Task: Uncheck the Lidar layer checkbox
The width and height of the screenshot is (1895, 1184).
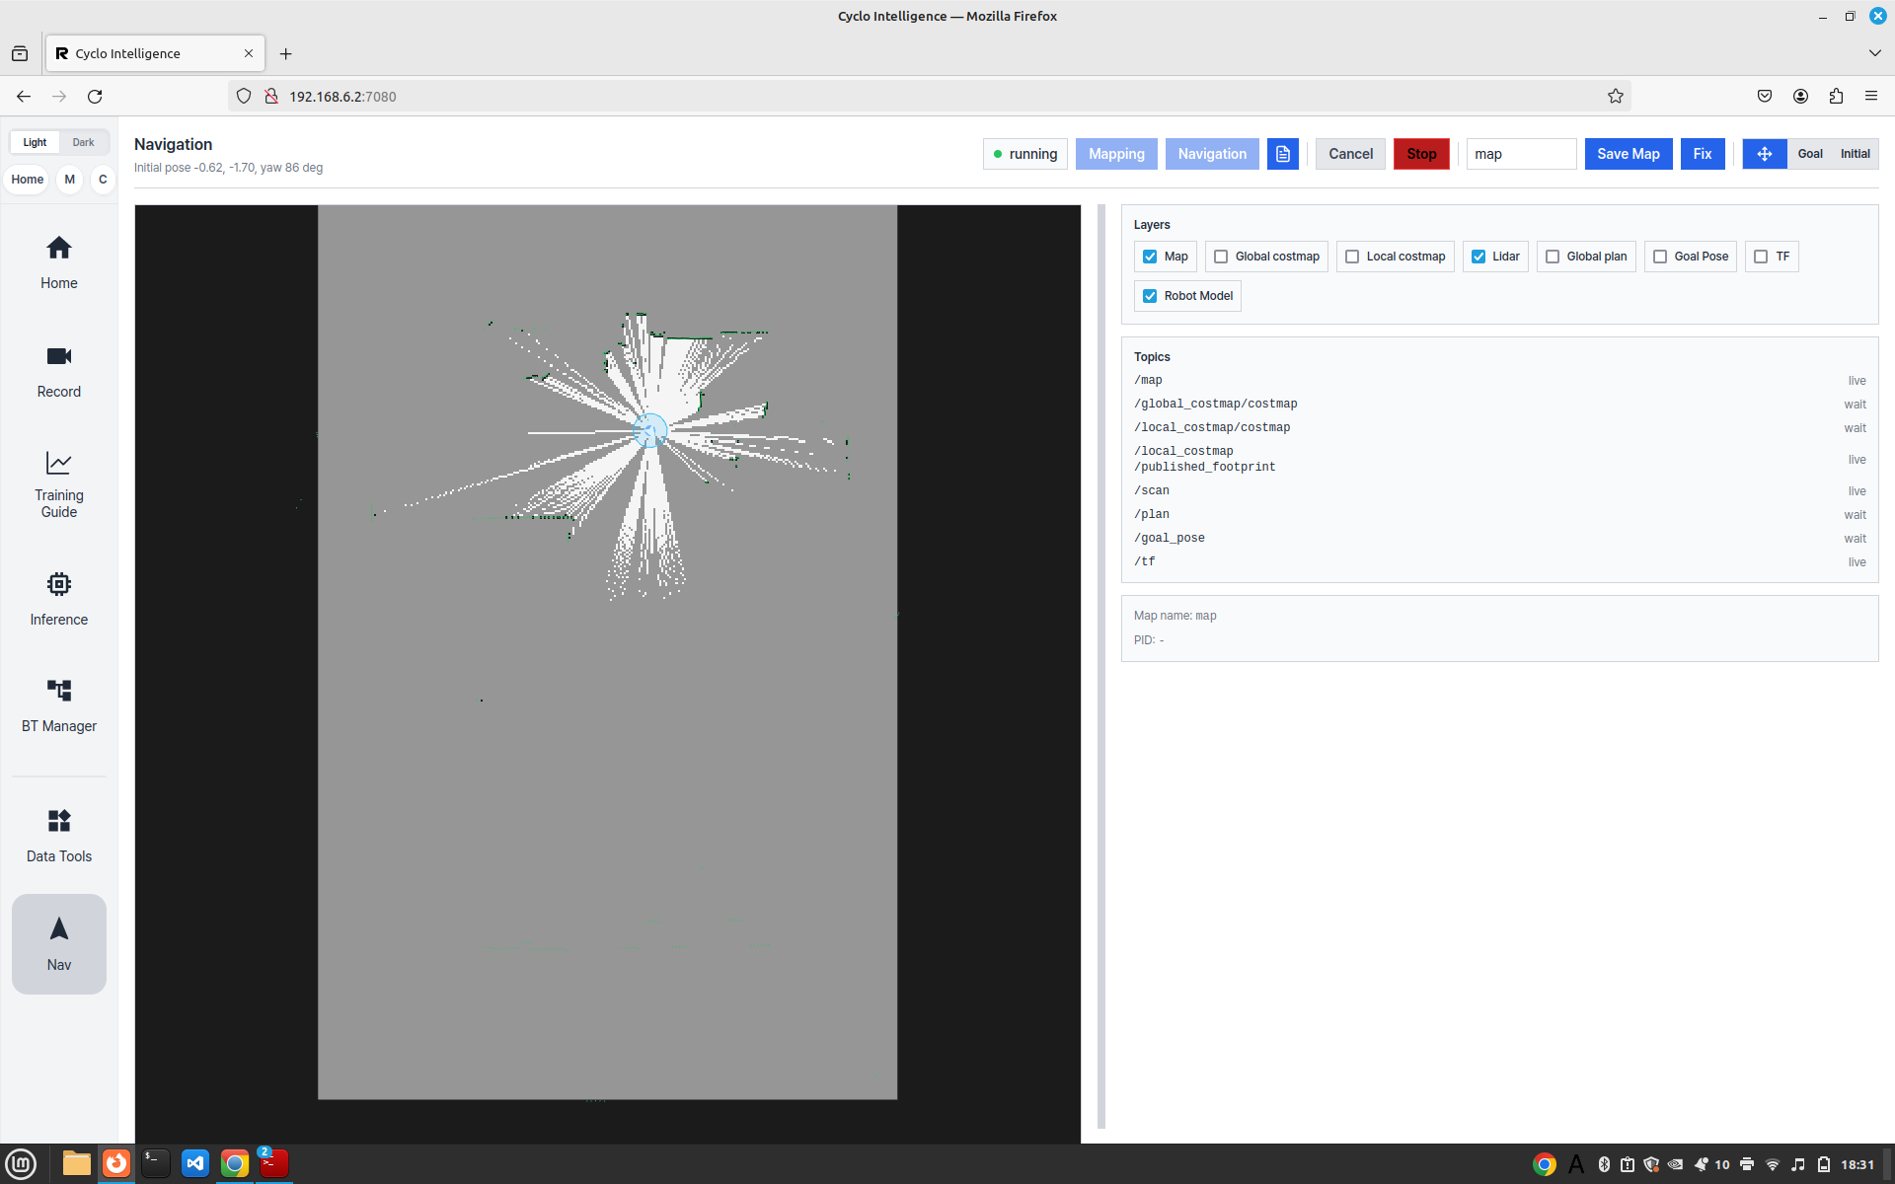Action: click(x=1478, y=257)
